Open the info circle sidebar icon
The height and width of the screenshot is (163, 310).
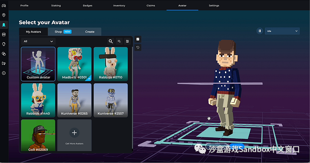click(4, 73)
